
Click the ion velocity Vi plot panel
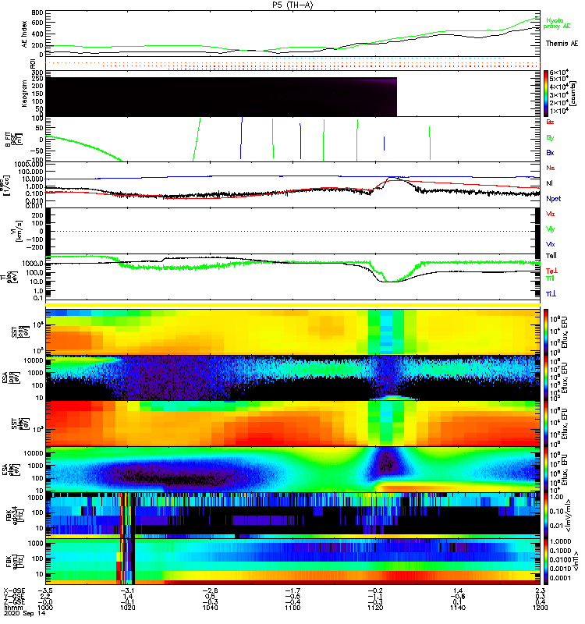293,231
